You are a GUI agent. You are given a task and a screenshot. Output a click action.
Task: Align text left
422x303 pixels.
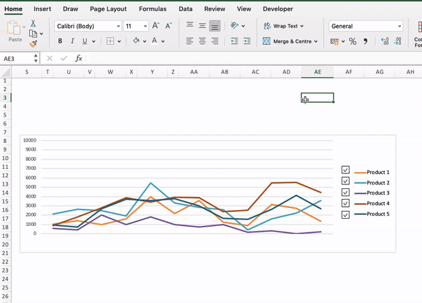[x=190, y=41]
